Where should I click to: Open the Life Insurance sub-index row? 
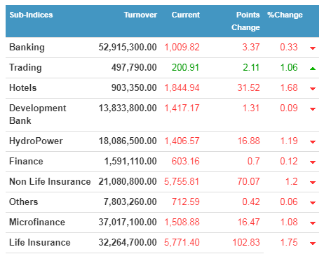(x=162, y=243)
